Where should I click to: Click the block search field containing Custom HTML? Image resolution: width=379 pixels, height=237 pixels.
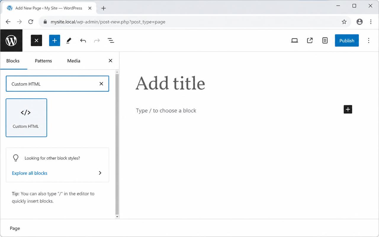57,84
